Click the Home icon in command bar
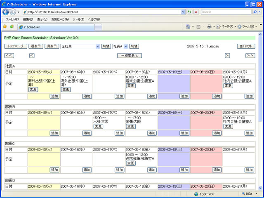264x198 pixels. tap(188, 26)
